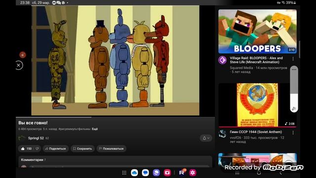Open notification bell dropdown for channel
The image size is (316, 178).
point(206,138)
